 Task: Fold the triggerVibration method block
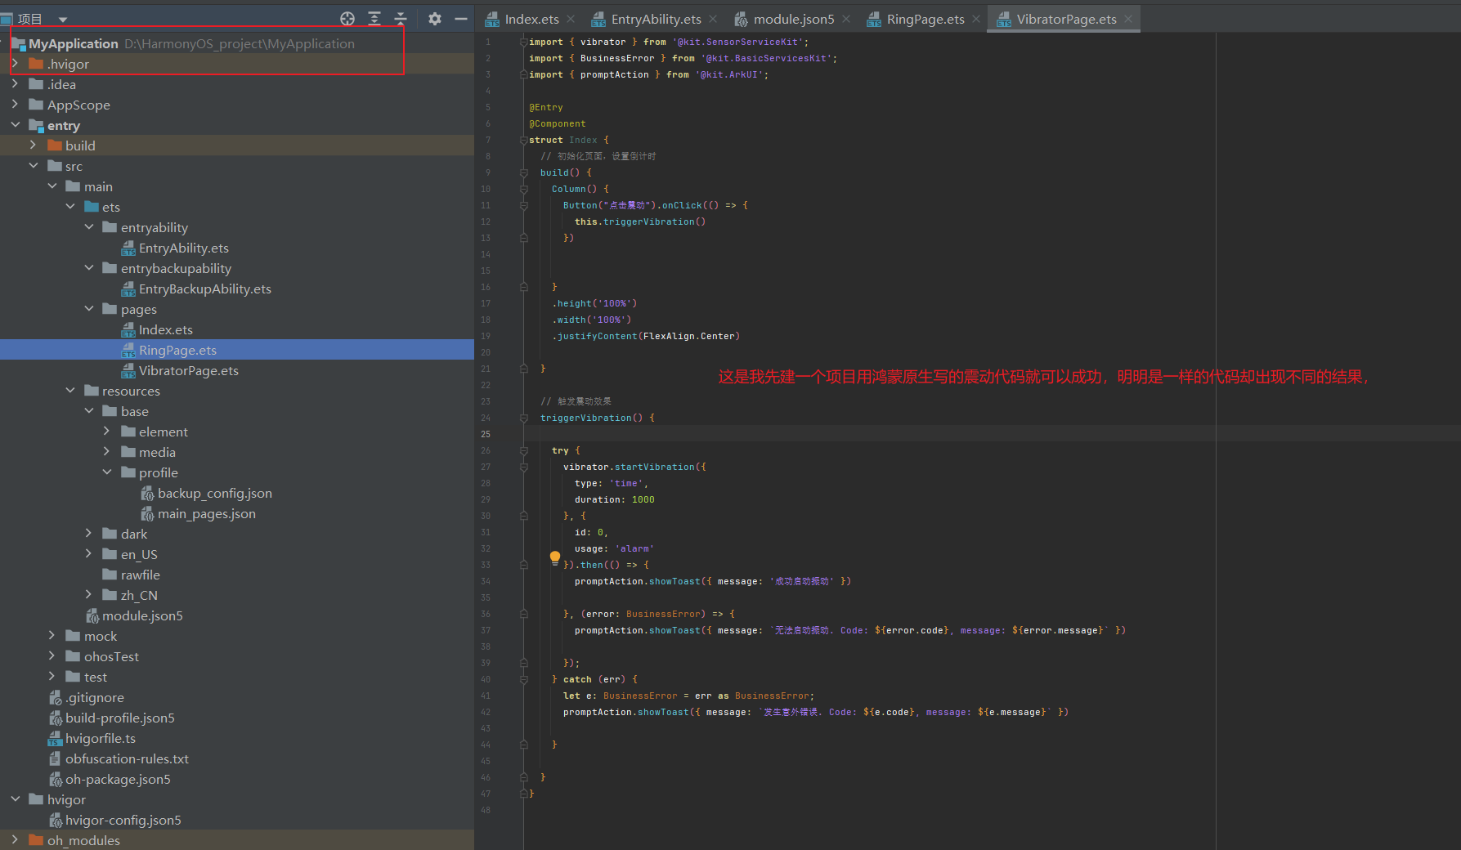[523, 418]
